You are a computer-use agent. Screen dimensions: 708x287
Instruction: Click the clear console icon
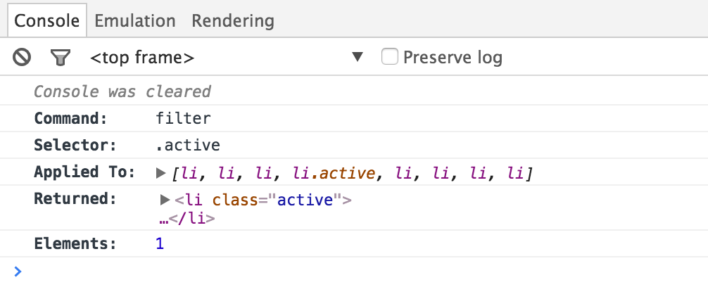tap(22, 57)
